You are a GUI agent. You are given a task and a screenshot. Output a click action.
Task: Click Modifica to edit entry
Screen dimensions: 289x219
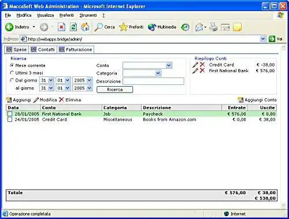point(45,100)
